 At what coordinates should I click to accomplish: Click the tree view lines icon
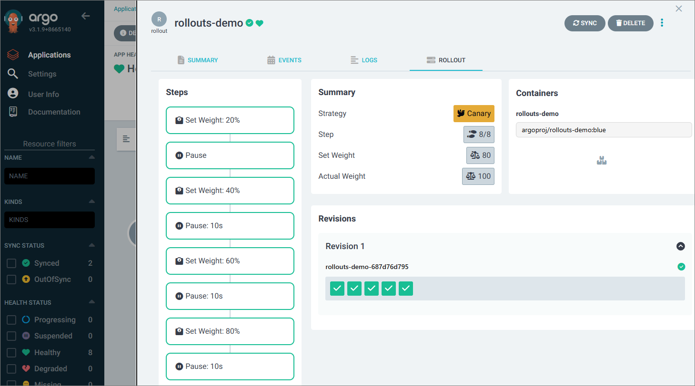click(x=126, y=139)
